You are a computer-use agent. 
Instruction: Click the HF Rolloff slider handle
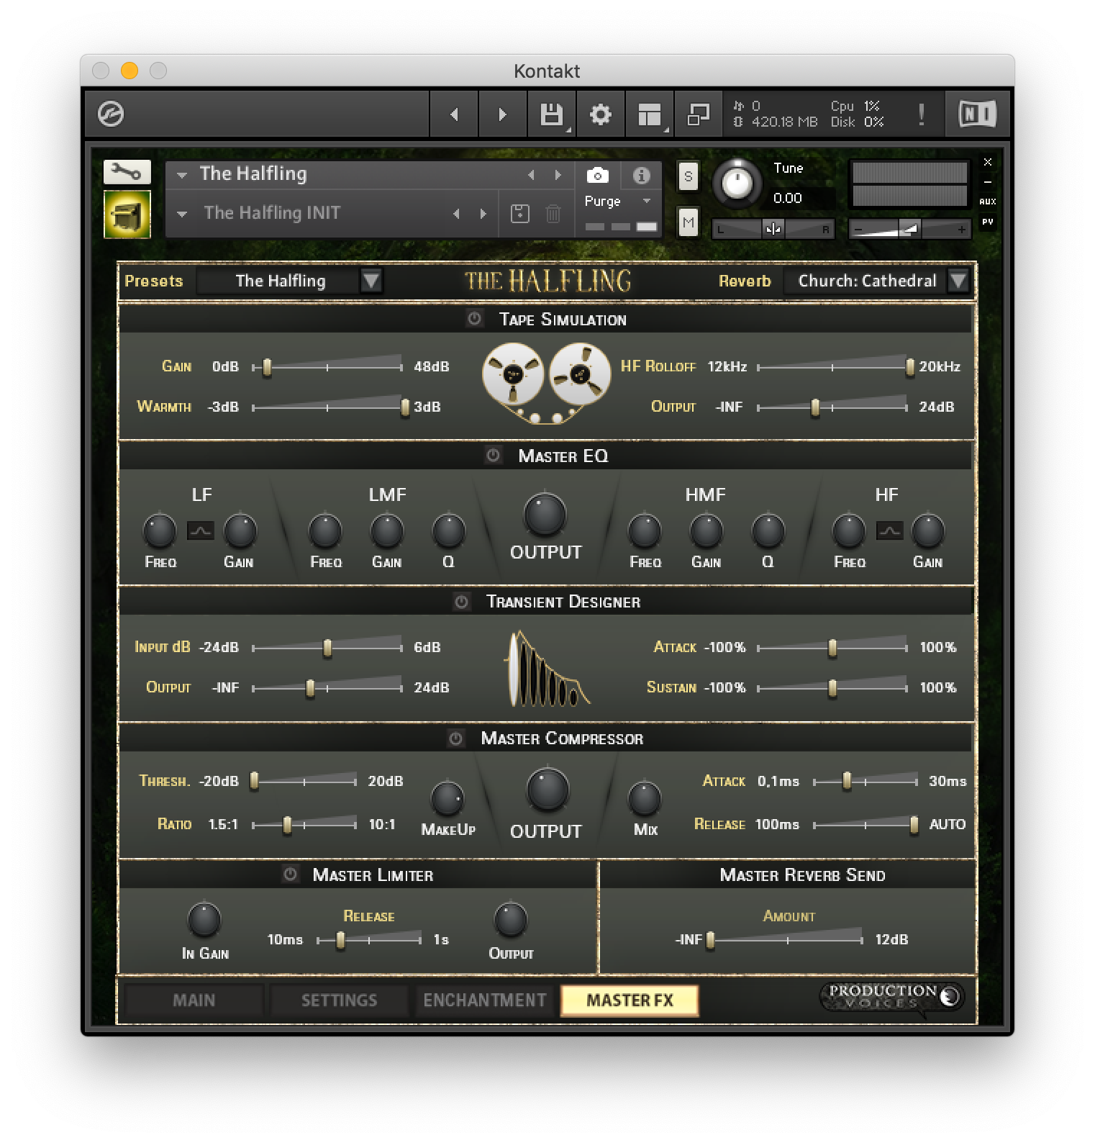[910, 367]
